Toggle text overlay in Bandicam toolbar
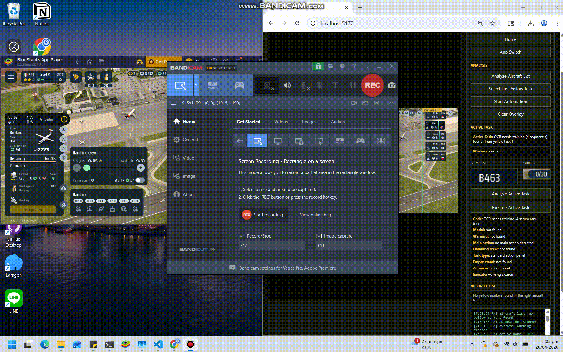 tap(335, 85)
